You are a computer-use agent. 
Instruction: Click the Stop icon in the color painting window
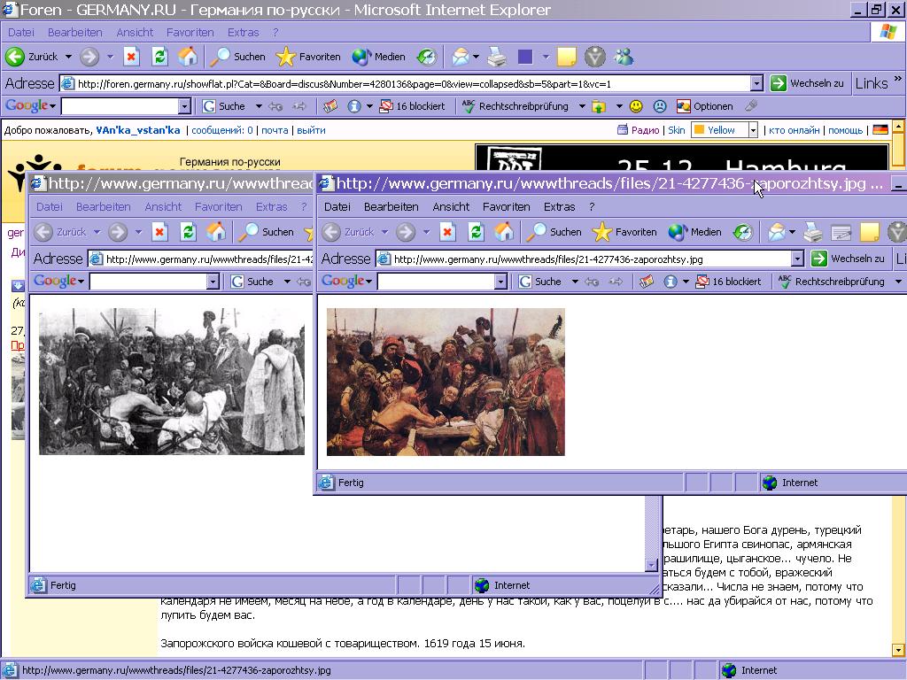[x=447, y=233]
